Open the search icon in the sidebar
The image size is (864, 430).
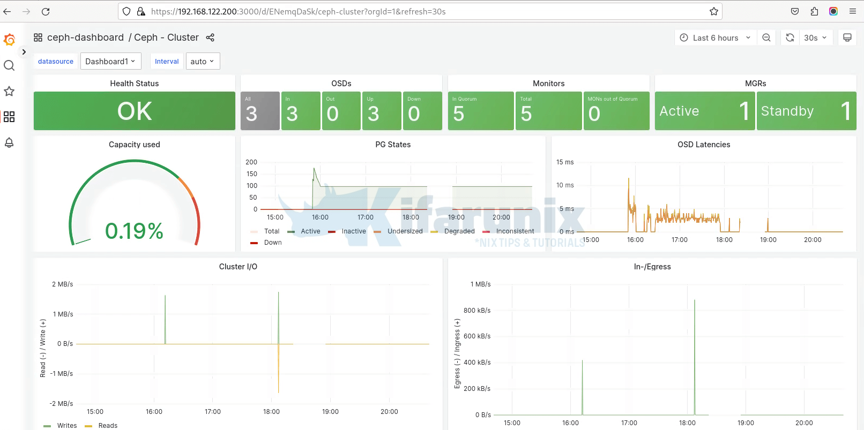[9, 65]
